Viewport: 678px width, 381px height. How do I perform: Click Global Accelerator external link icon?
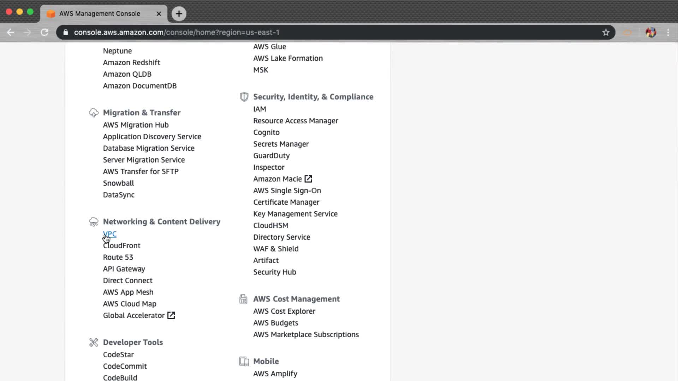[x=171, y=315]
